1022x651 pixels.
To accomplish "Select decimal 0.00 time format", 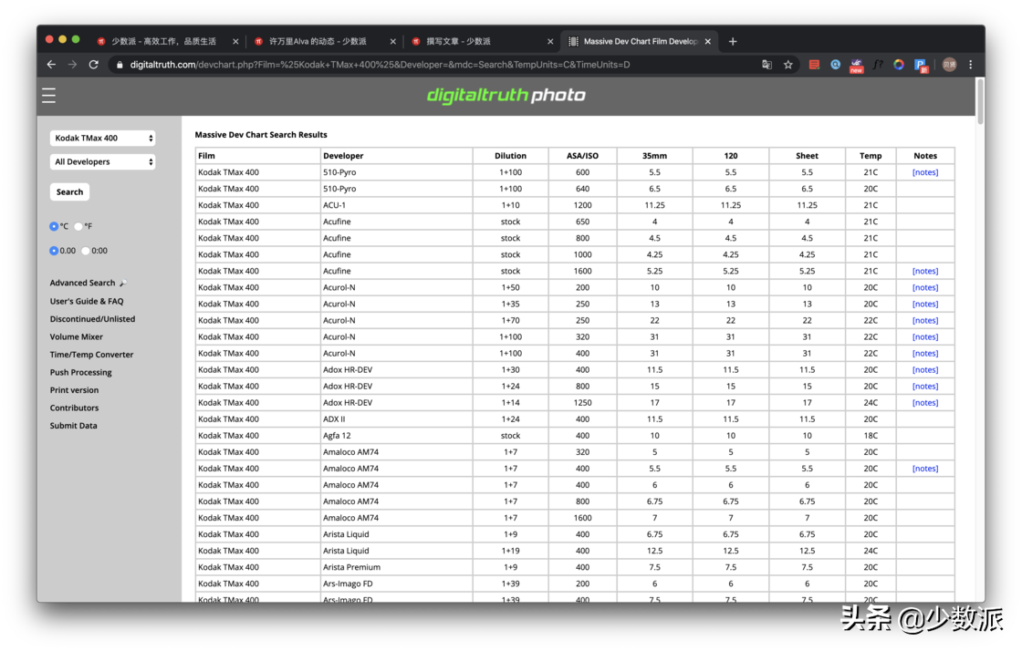I will pos(54,251).
